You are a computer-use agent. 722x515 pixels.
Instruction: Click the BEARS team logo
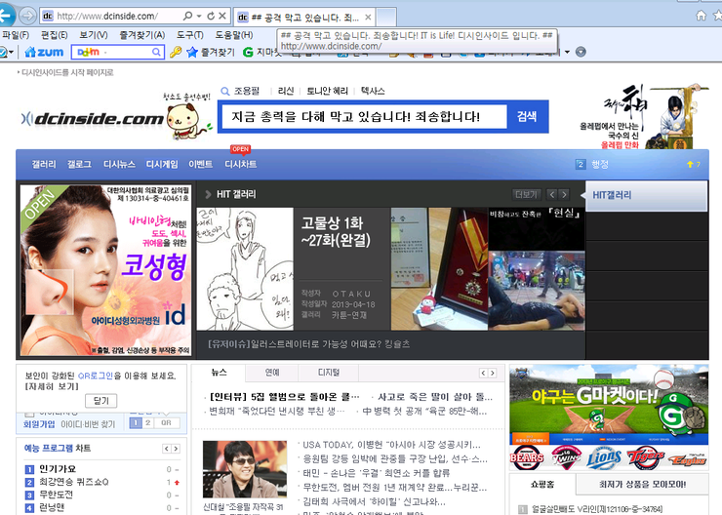point(527,457)
